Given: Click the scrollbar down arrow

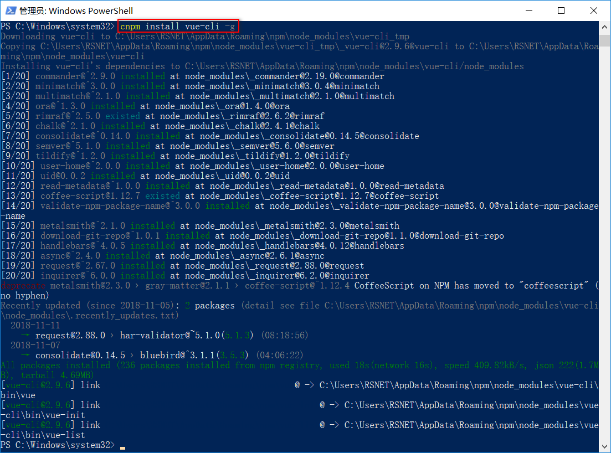Looking at the screenshot, I should coord(604,447).
